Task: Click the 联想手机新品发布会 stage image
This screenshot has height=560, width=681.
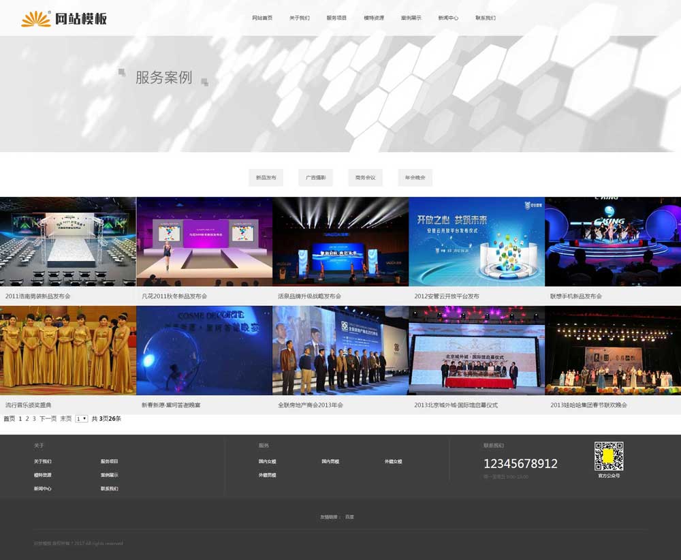Action: click(x=613, y=241)
